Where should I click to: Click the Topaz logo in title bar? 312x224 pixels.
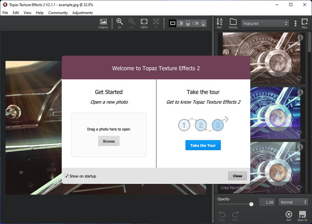(x=5, y=5)
